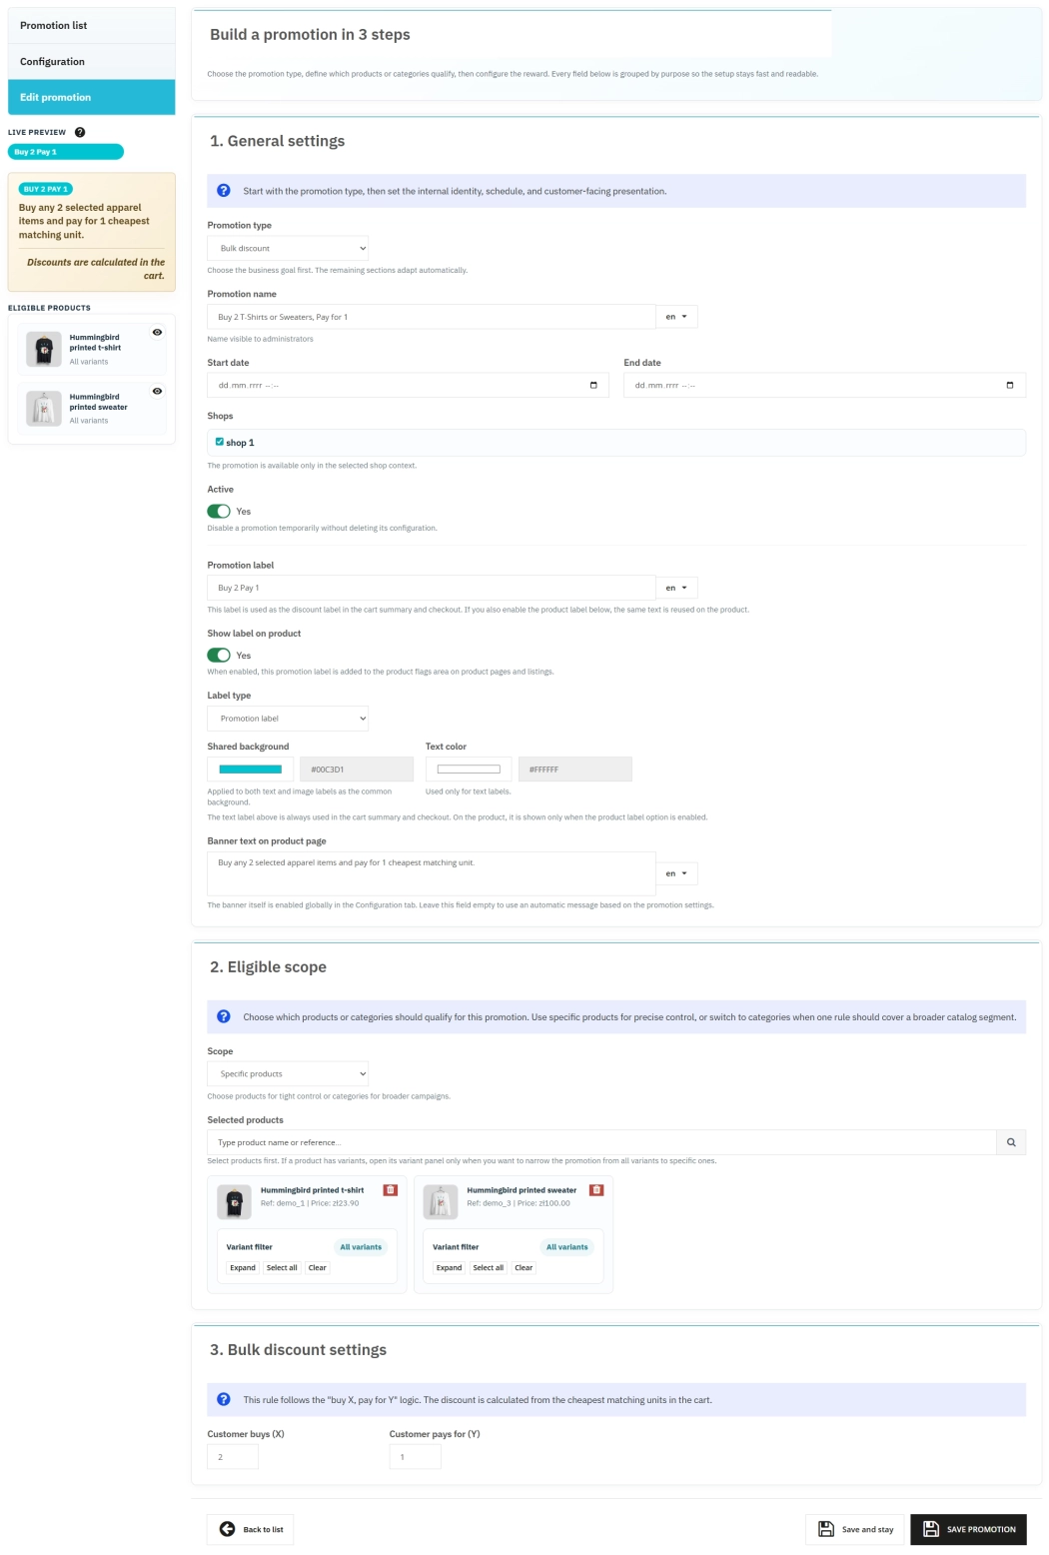Open the Scope dropdown
Image resolution: width=1049 pixels, height=1555 pixels.
coord(288,1073)
